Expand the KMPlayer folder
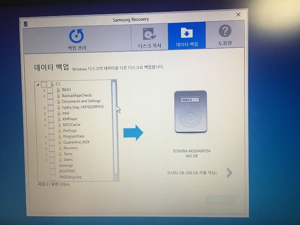The image size is (300, 225). pos(45,120)
